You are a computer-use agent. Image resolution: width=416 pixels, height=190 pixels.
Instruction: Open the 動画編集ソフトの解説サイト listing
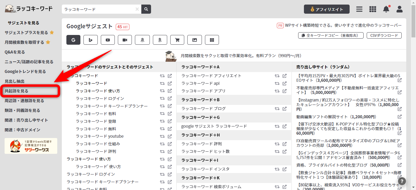point(337,117)
